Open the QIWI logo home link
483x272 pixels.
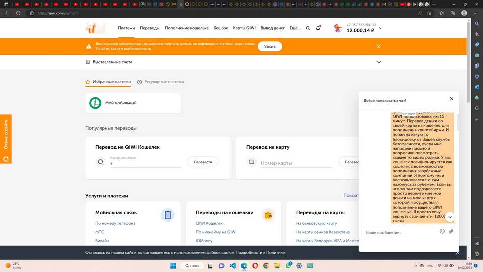coord(95,28)
